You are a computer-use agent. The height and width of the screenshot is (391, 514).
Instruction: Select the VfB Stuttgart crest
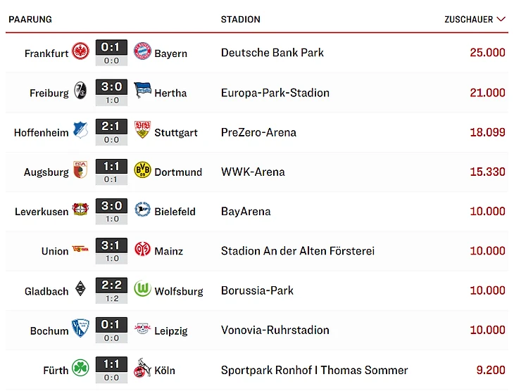142,129
